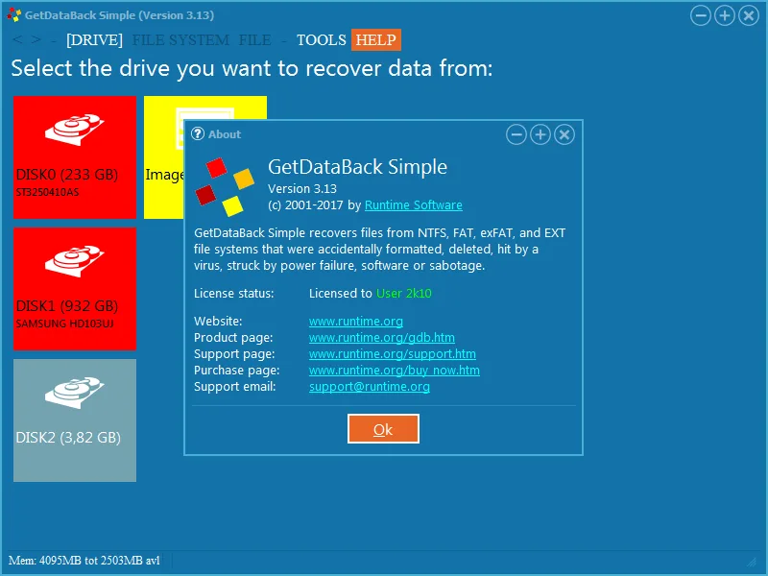Click the 'Support email:' label
Viewport: 768px width, 576px height.
pos(234,387)
